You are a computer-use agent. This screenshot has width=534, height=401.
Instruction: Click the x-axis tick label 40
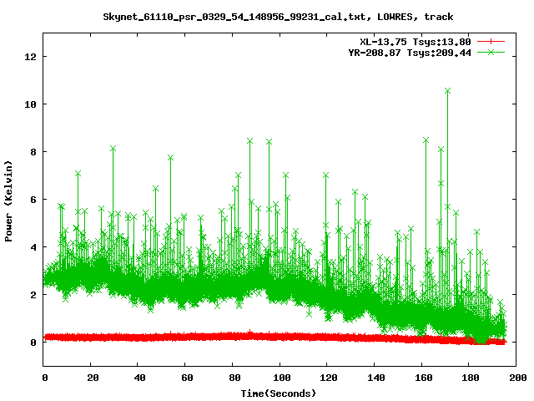[139, 378]
